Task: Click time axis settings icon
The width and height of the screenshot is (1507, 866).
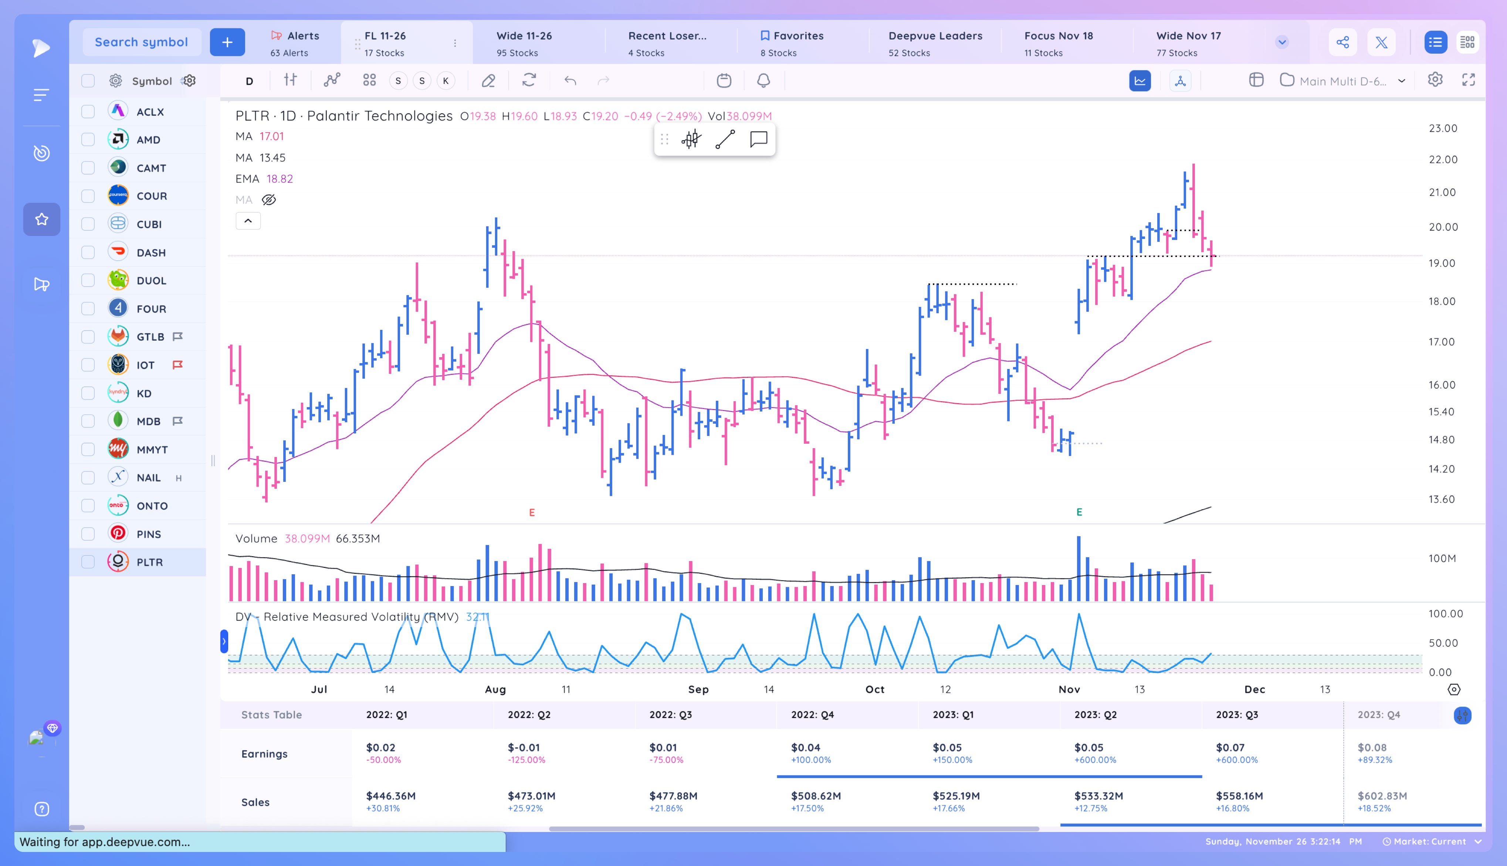Action: (x=1454, y=689)
